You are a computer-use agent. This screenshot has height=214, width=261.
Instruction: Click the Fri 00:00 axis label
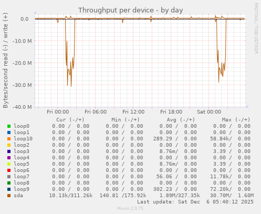point(58,112)
